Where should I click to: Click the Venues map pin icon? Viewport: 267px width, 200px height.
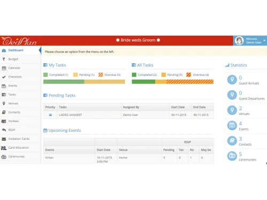4,103
